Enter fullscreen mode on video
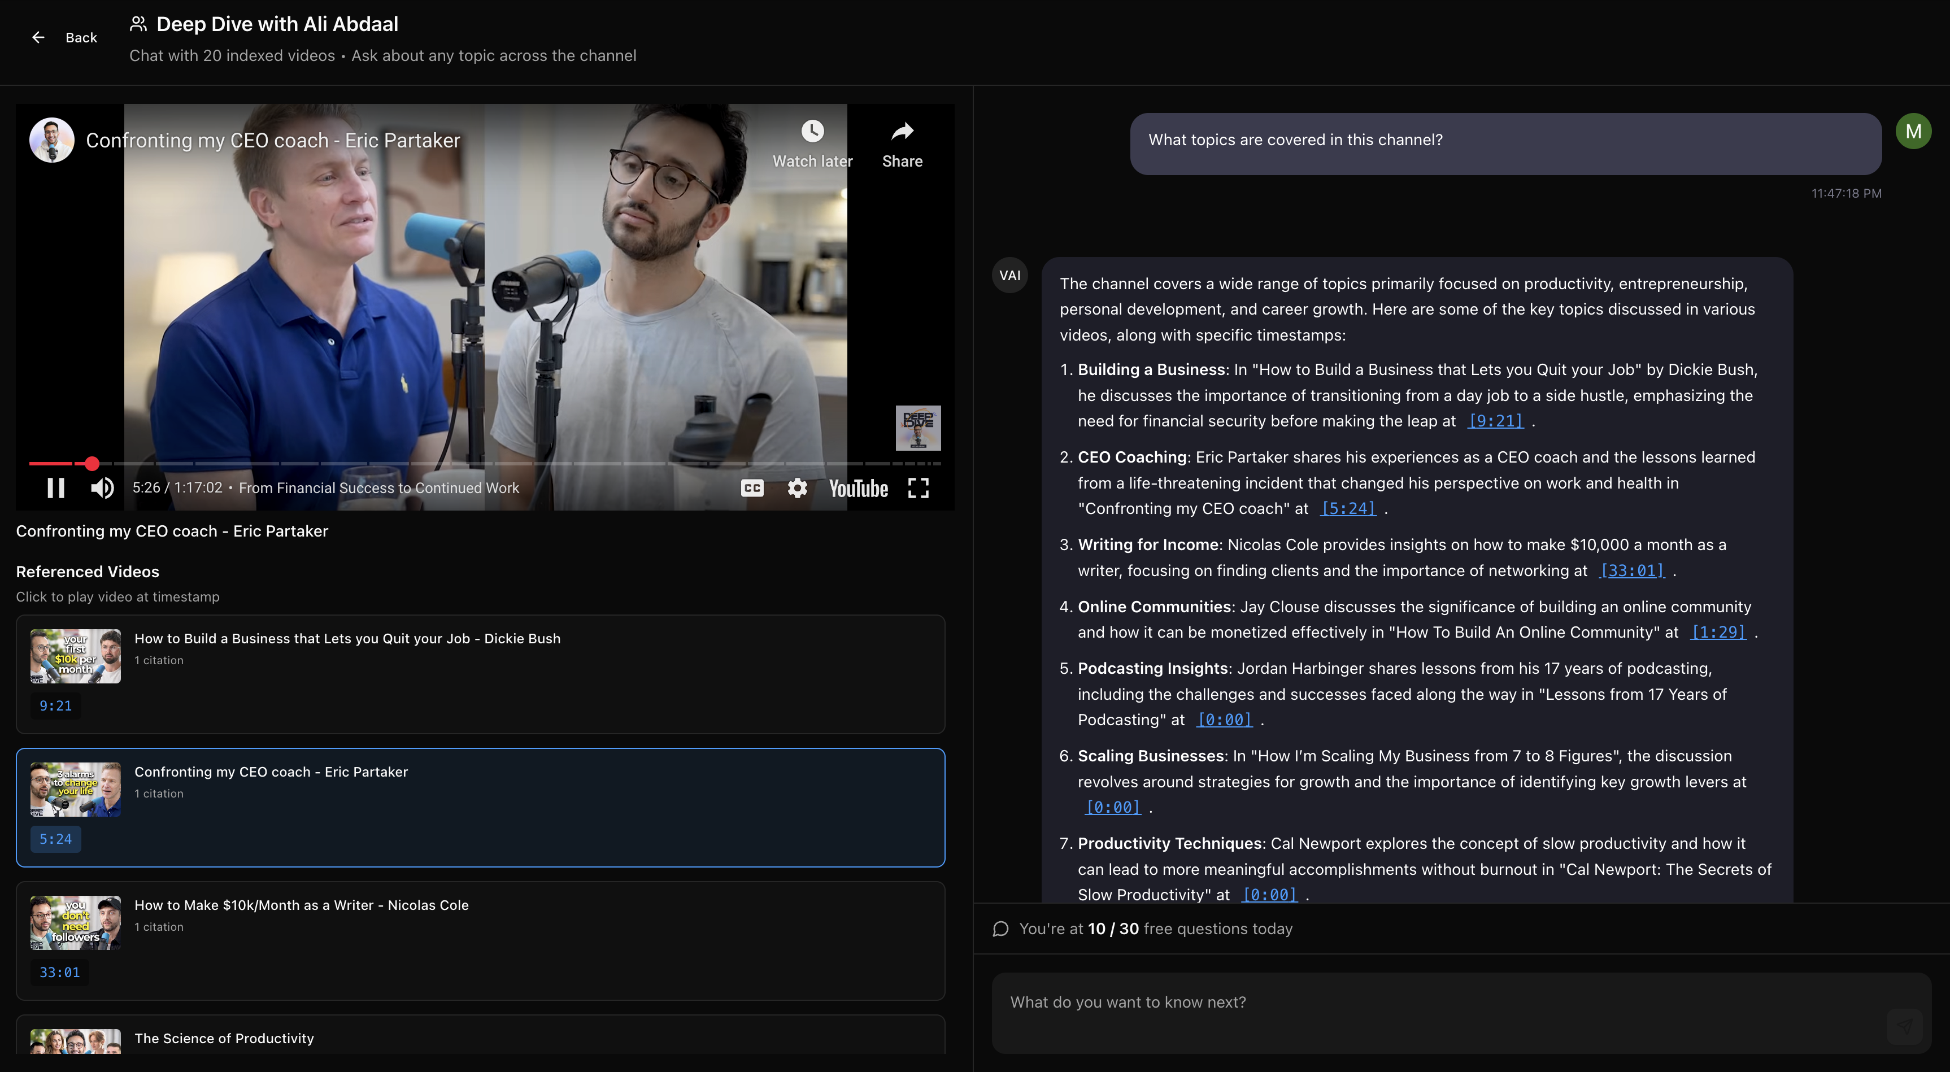Image resolution: width=1950 pixels, height=1072 pixels. [x=918, y=489]
